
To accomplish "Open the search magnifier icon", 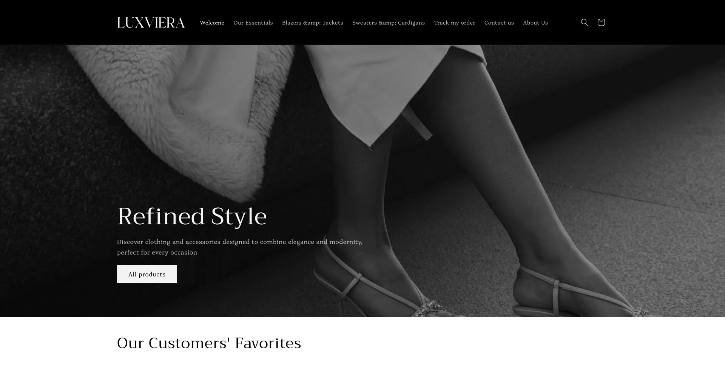I will pos(584,22).
